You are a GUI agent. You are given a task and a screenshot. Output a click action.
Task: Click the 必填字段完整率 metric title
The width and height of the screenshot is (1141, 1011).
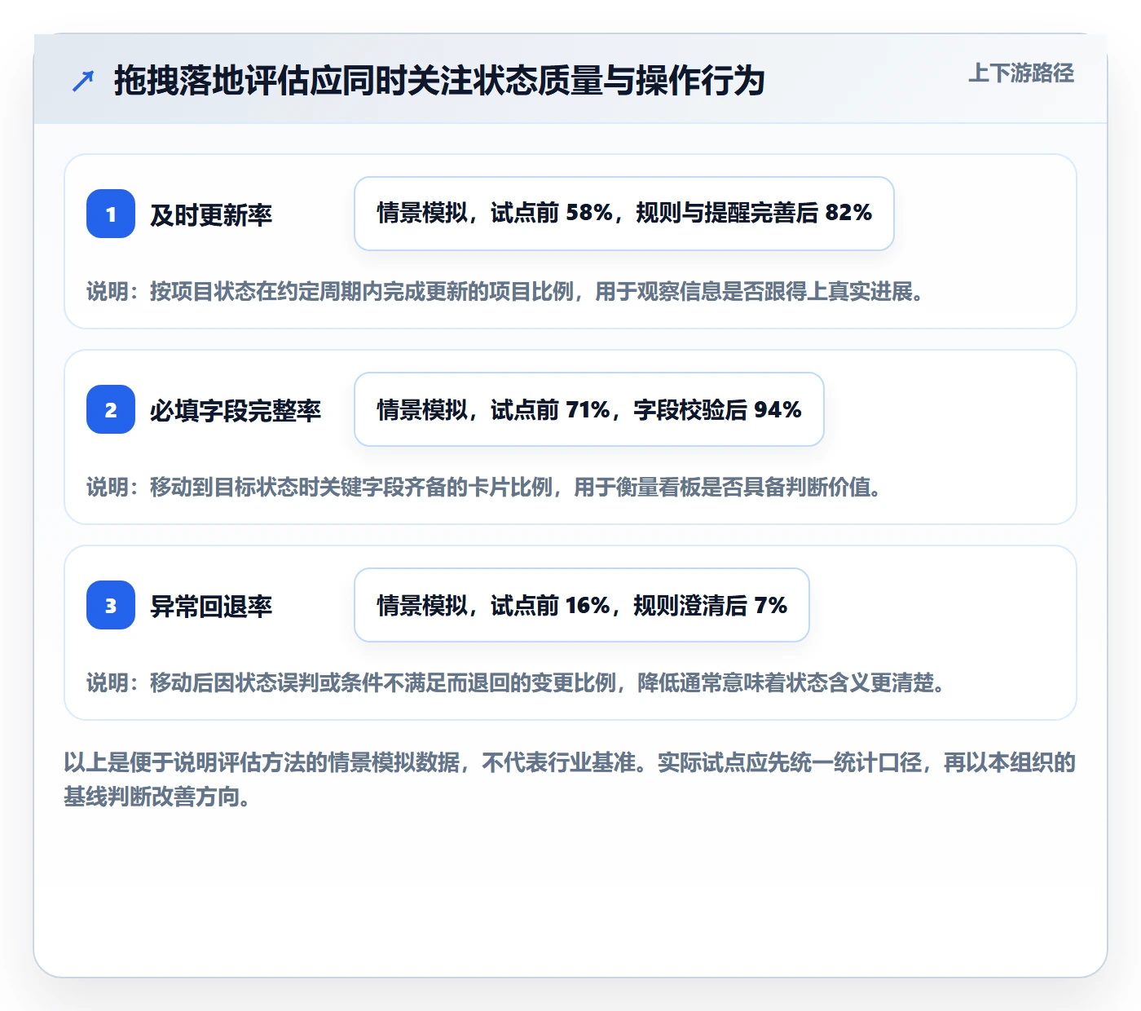coord(236,410)
